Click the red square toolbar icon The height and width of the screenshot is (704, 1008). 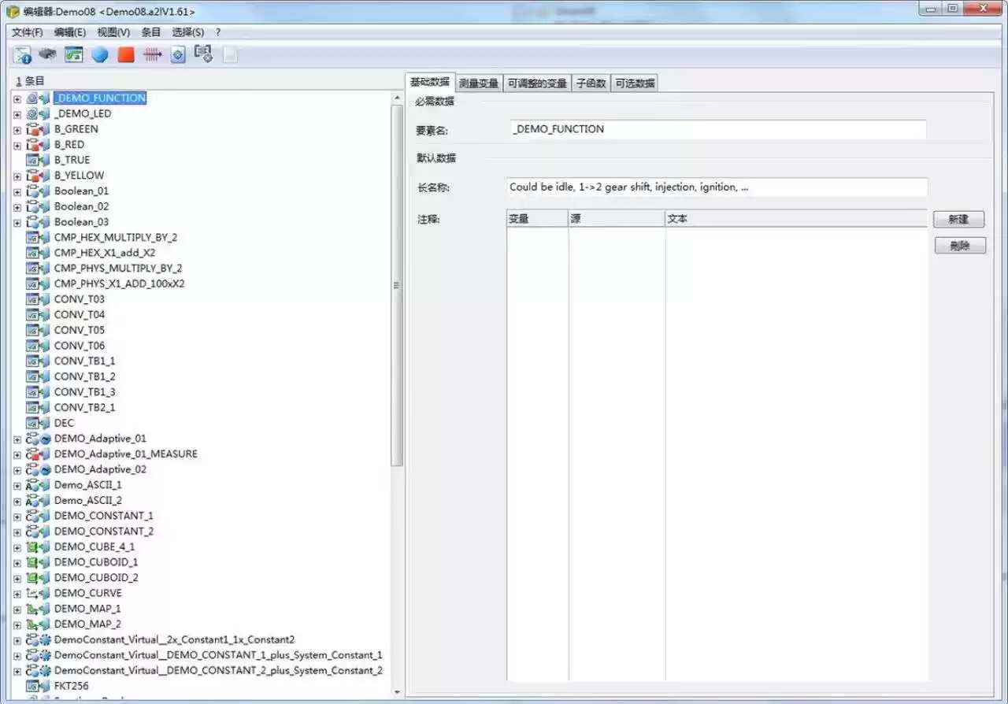[126, 54]
